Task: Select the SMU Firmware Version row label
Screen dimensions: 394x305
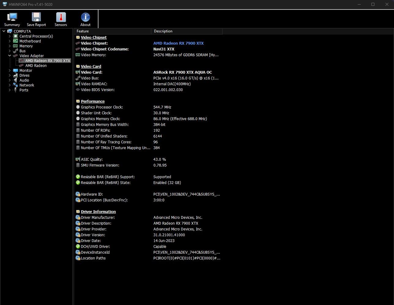Action: click(100, 165)
